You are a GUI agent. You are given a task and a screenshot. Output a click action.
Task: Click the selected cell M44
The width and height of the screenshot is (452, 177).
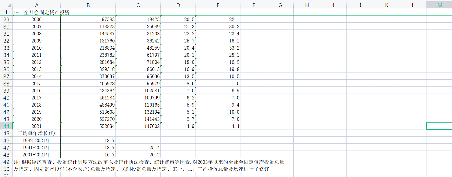[x=439, y=126]
